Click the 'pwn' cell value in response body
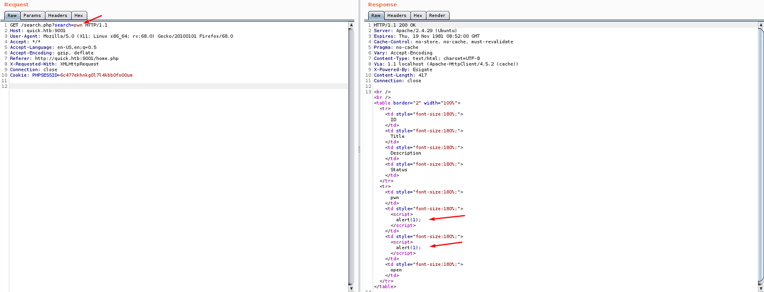This screenshot has height=292, width=764. click(395, 198)
